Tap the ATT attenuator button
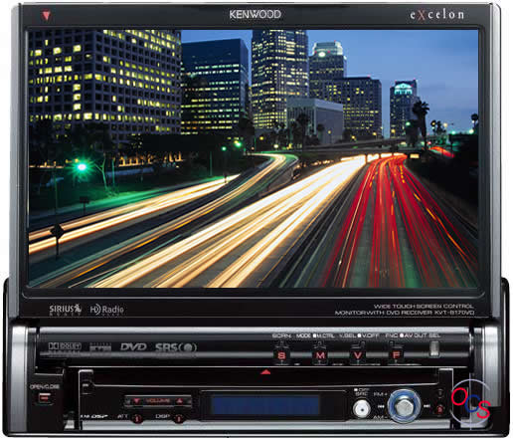513x440 pixels. pyautogui.click(x=137, y=418)
